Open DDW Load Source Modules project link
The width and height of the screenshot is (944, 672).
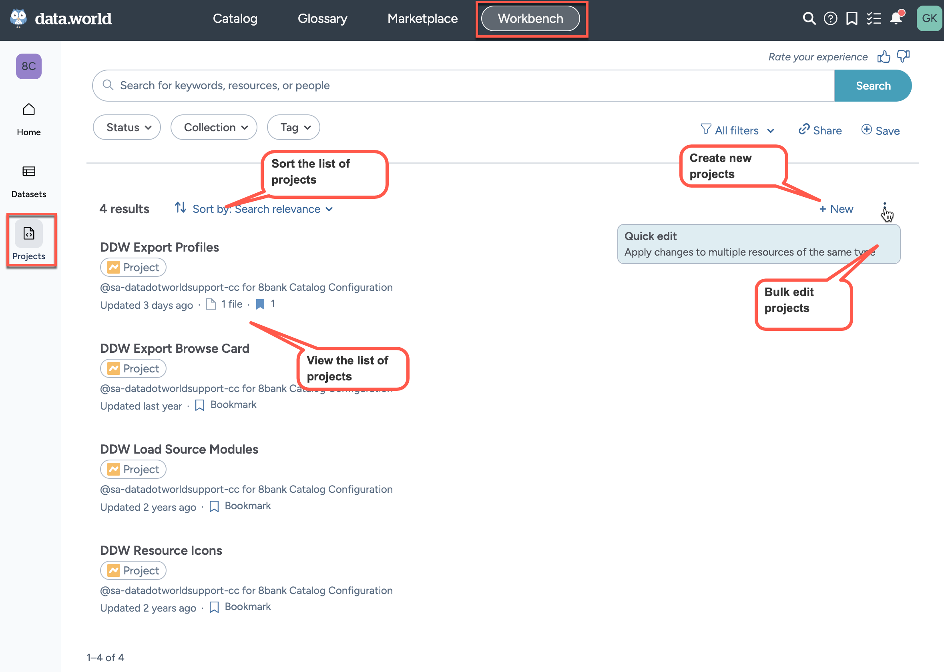click(x=179, y=449)
